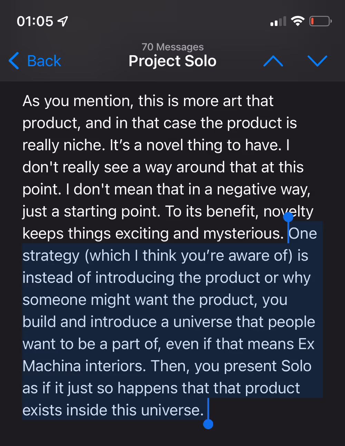Tap the location services arrow in status bar
Screen dimensions: 345x446
click(x=63, y=21)
